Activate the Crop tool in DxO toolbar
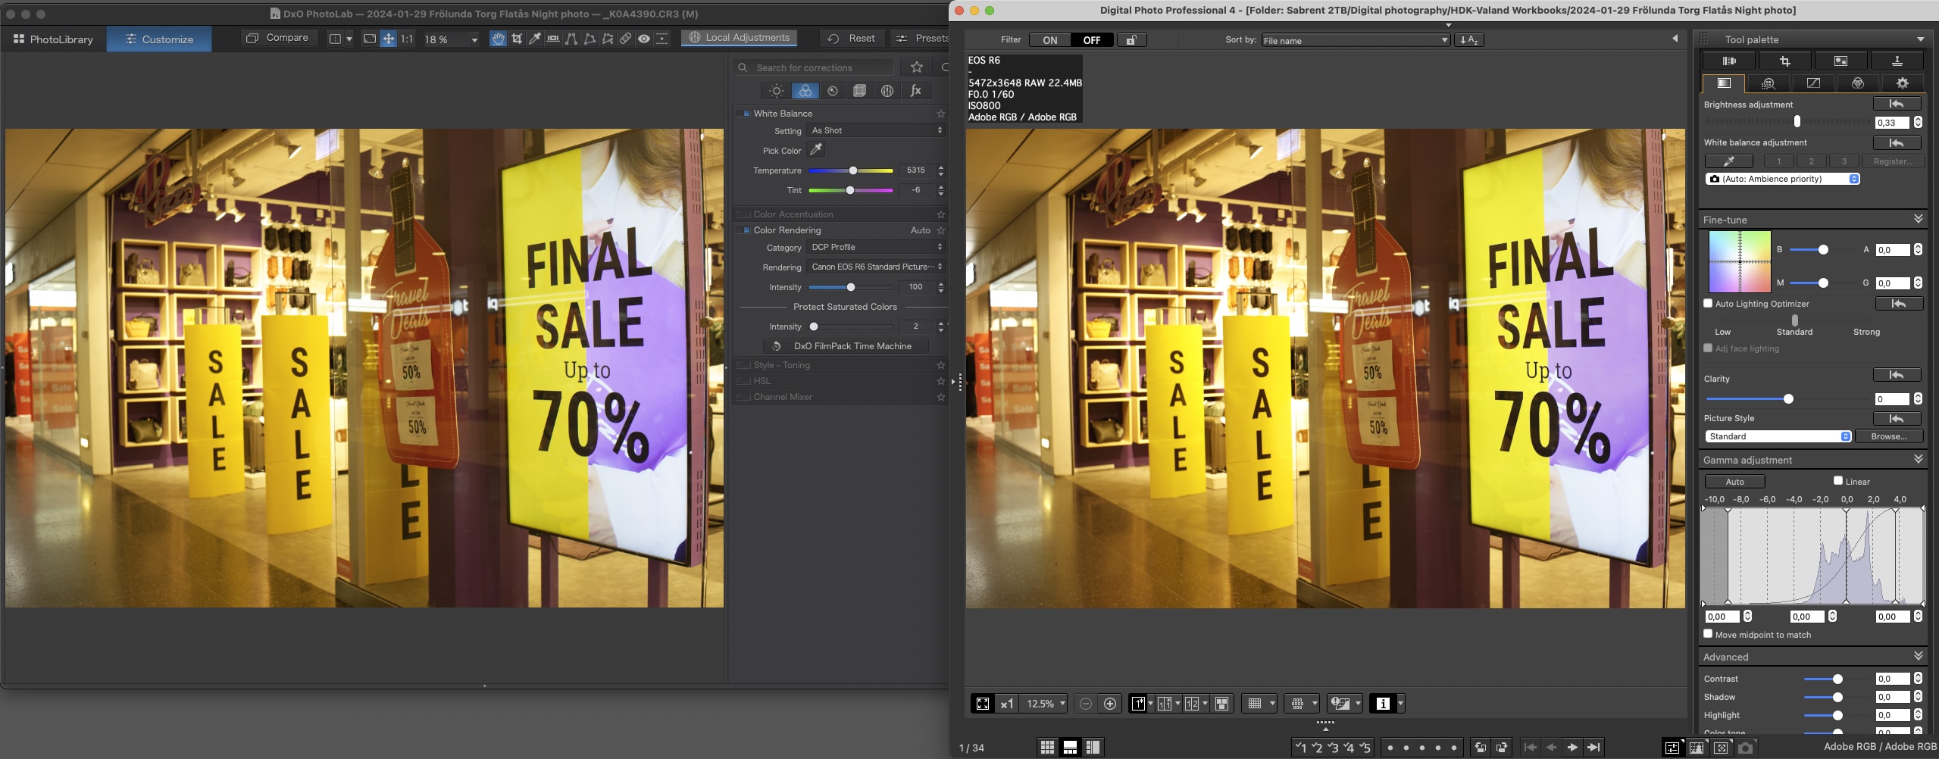Viewport: 1939px width, 759px height. [x=517, y=38]
